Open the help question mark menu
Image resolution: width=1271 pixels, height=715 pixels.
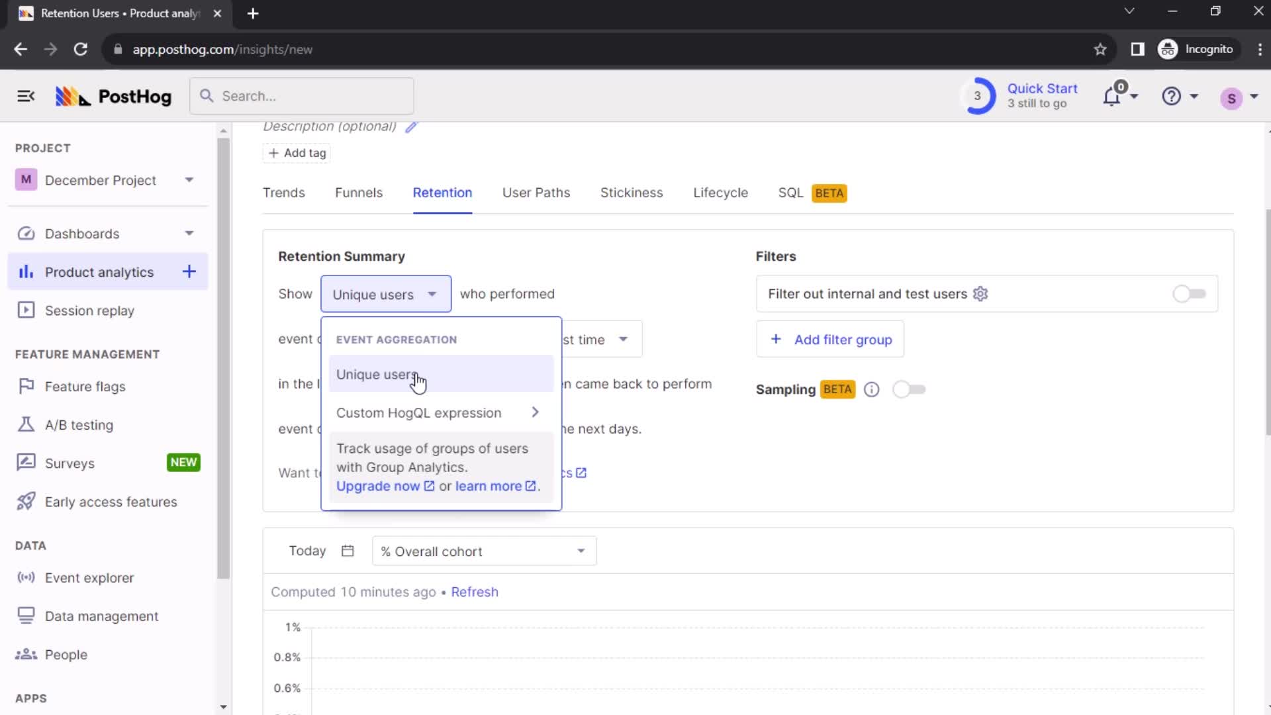tap(1171, 97)
